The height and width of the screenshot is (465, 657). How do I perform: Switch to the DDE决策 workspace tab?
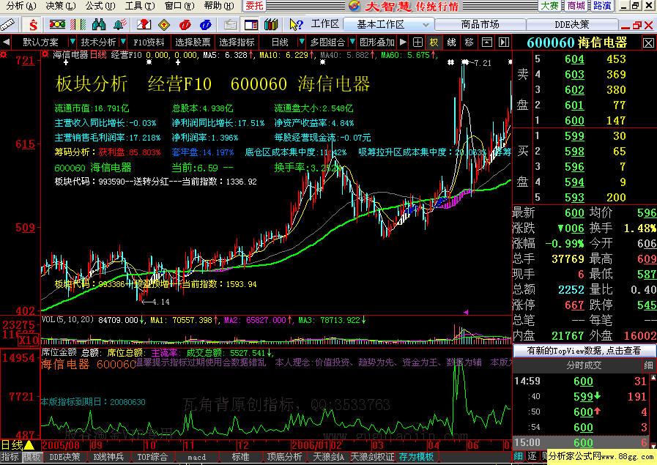[571, 25]
